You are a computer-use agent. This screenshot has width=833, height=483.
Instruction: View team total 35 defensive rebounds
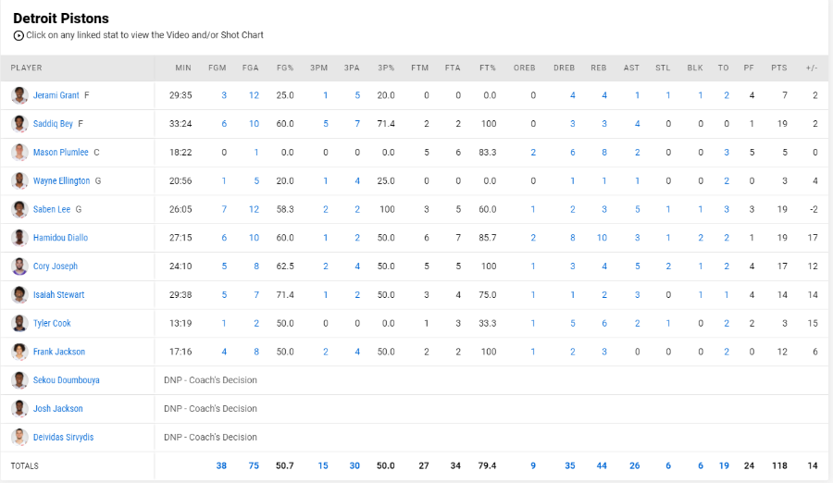569,466
